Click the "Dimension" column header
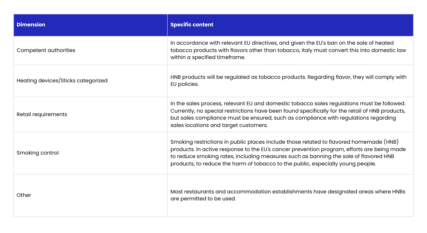Image resolution: width=427 pixels, height=233 pixels. coord(31,25)
